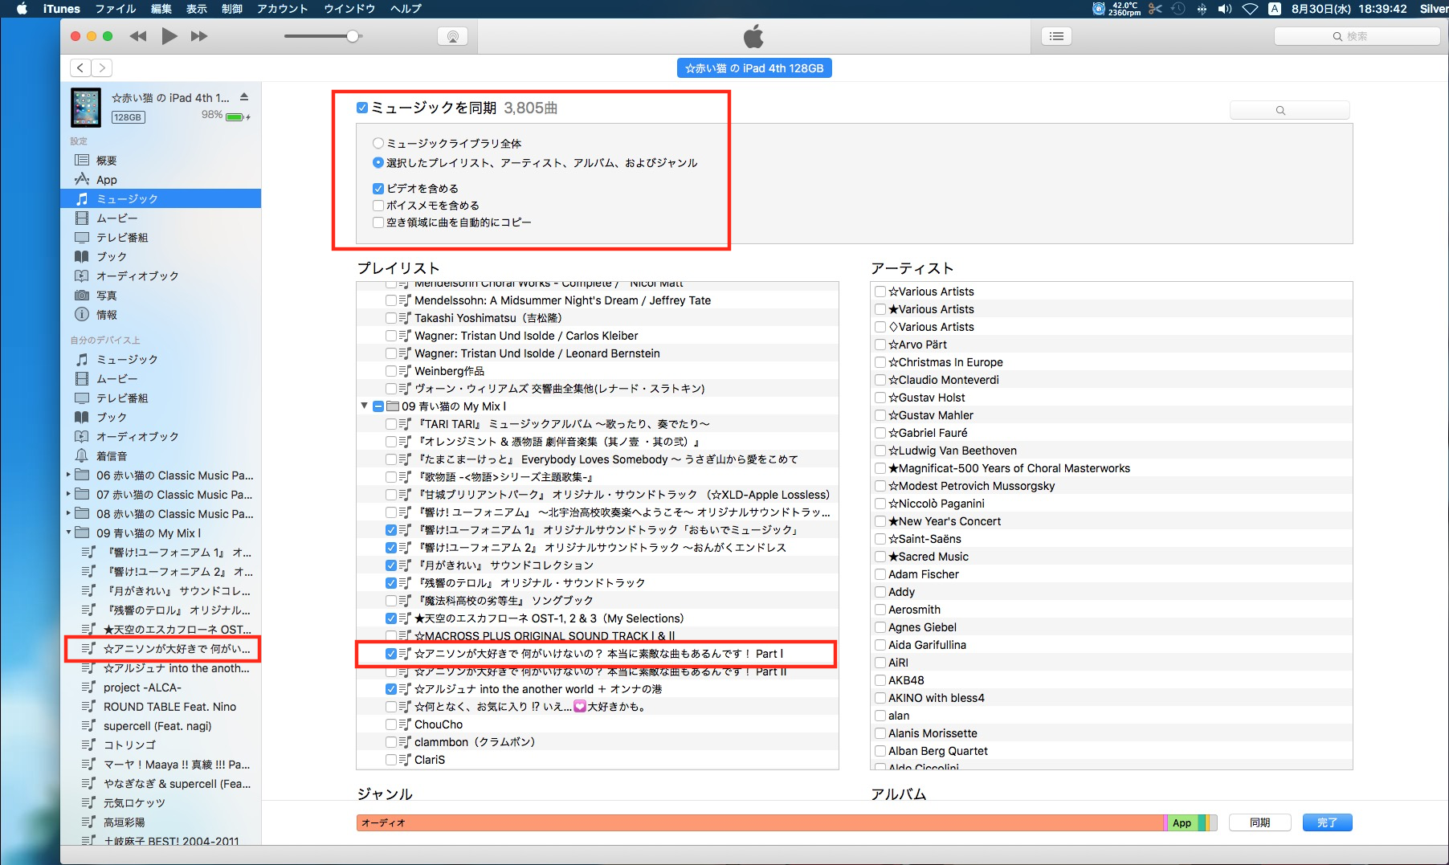
Task: Expand 06 赤い猫の Classic Music folder
Action: coord(68,475)
